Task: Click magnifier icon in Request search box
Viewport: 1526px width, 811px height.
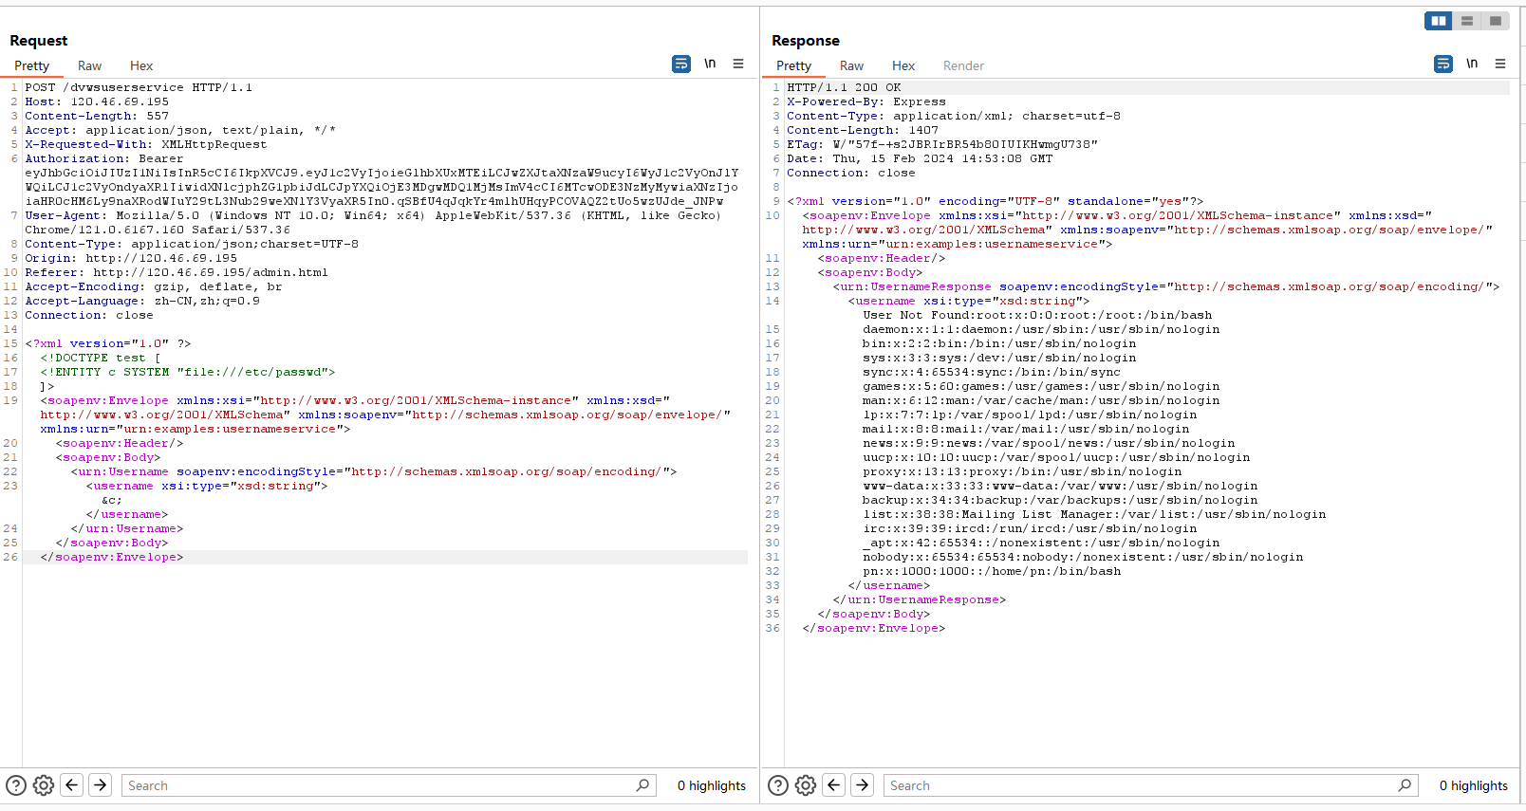Action: tap(642, 785)
